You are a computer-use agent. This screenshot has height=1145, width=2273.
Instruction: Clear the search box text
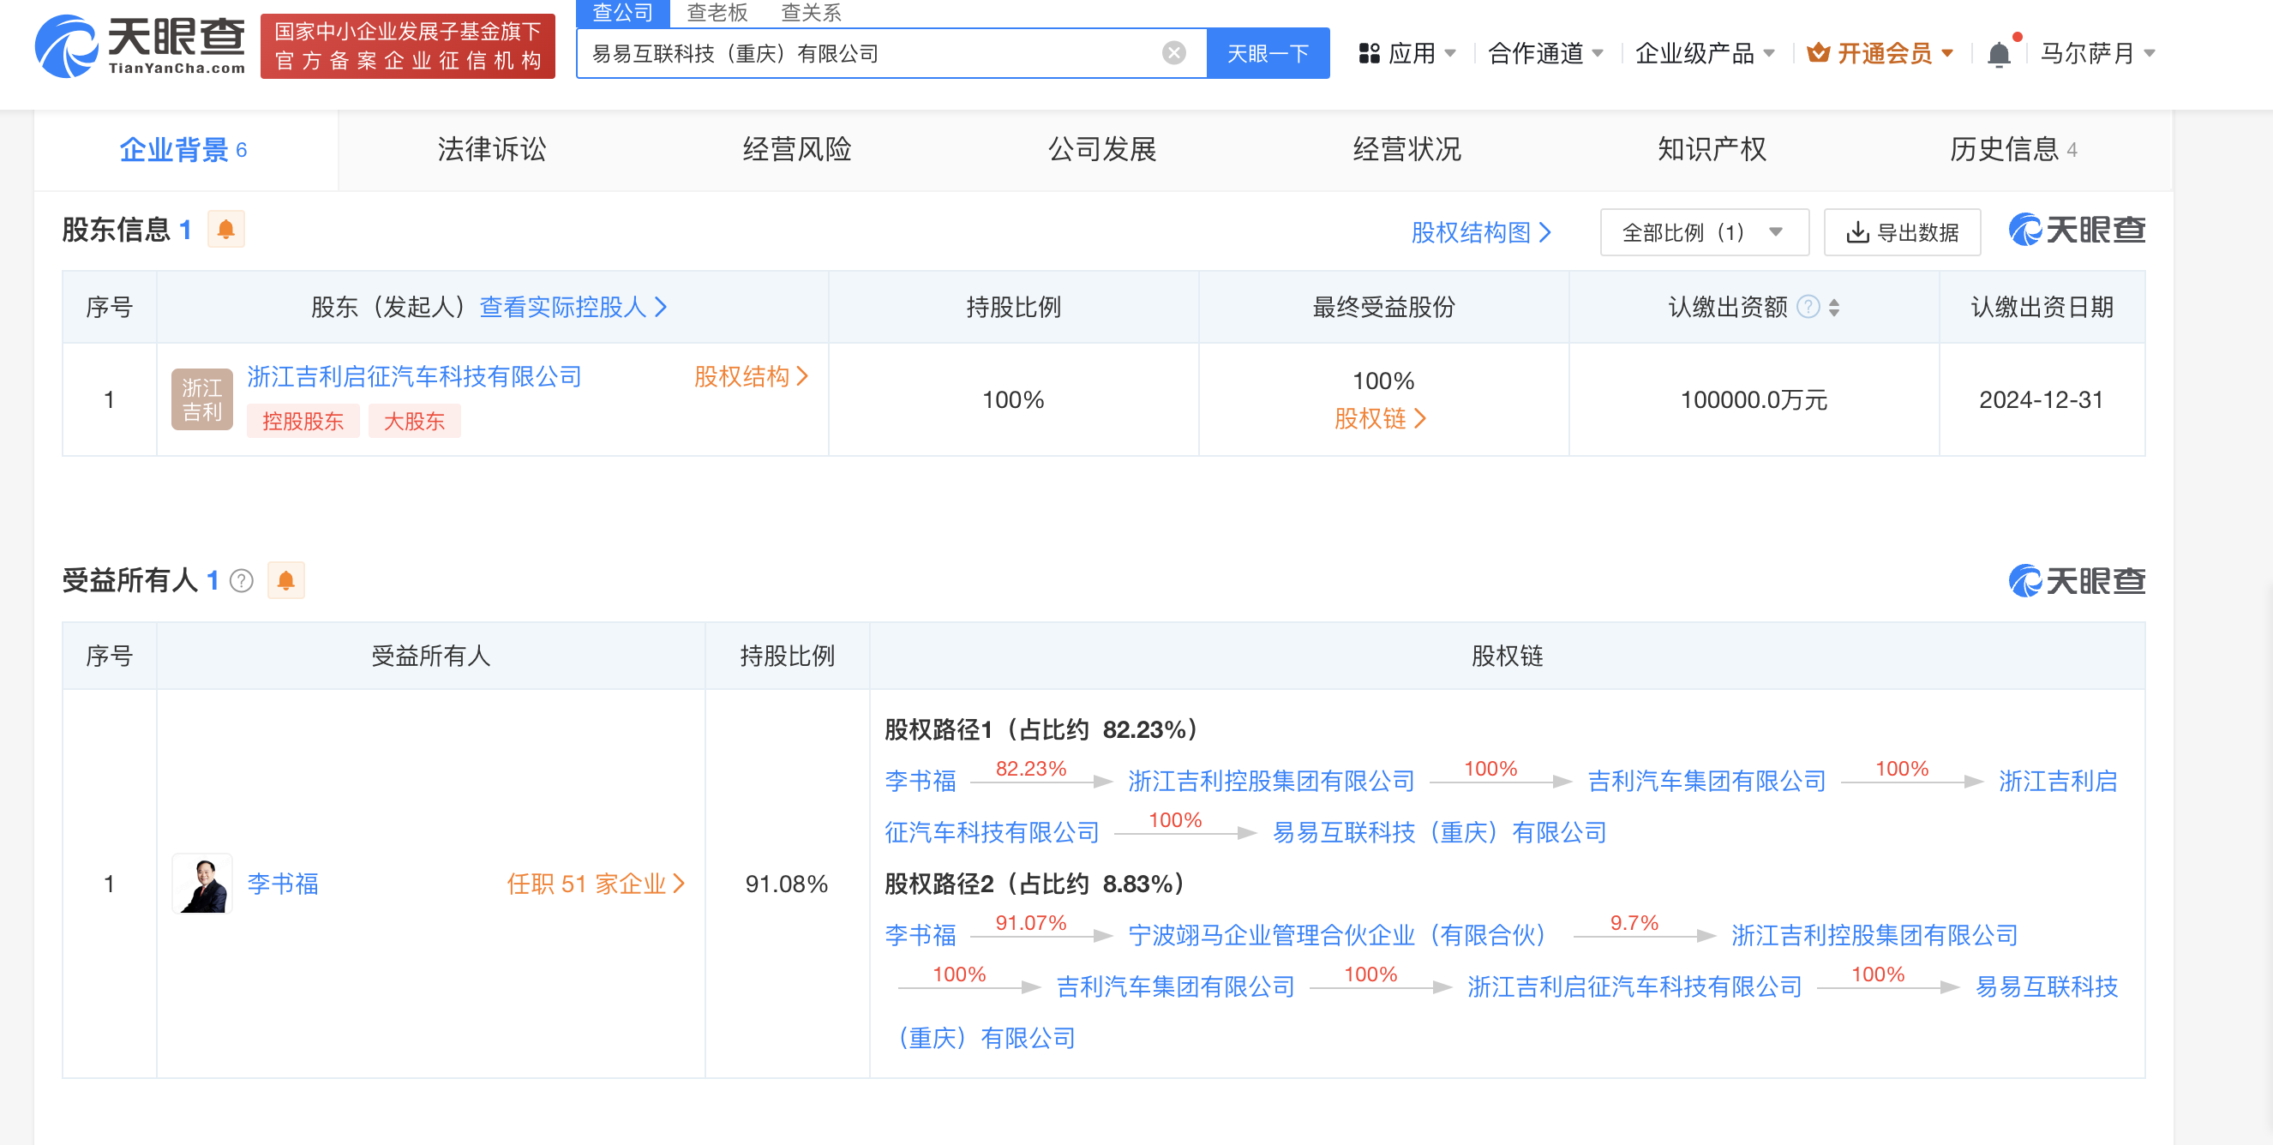tap(1173, 54)
